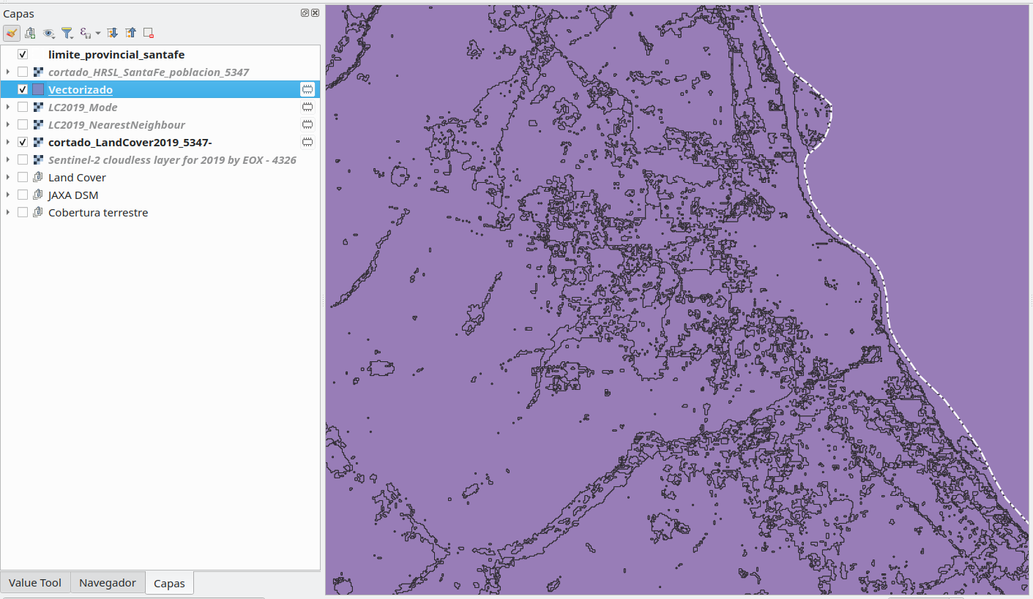
Task: Click the raster icon of cortado_LandCover2019_5347-
Action: pyautogui.click(x=38, y=142)
